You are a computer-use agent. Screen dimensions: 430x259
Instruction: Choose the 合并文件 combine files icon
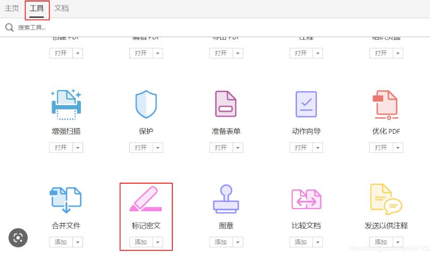coord(66,200)
